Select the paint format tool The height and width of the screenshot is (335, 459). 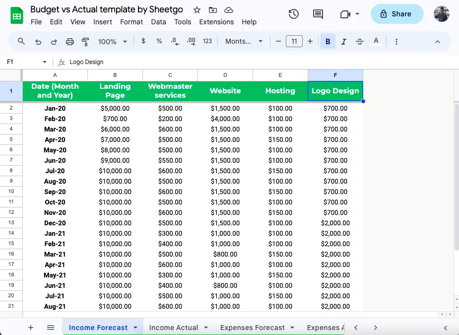click(85, 42)
